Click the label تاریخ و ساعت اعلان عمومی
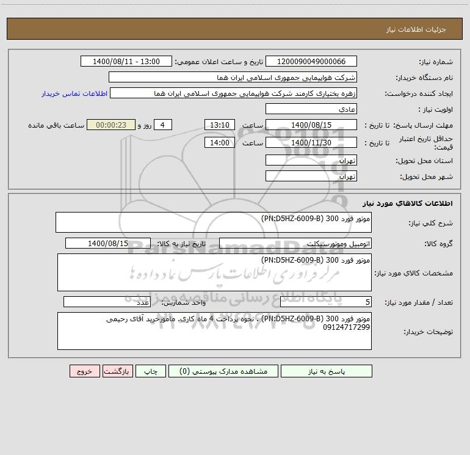The height and width of the screenshot is (455, 470). 219,62
